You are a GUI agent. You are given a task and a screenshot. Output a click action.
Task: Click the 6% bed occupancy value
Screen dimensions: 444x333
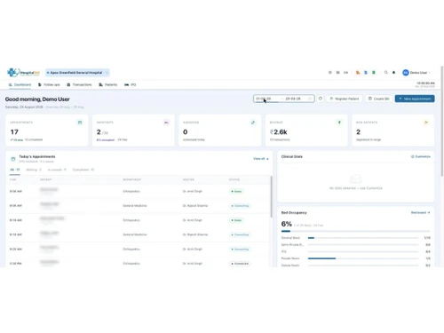[x=287, y=224]
